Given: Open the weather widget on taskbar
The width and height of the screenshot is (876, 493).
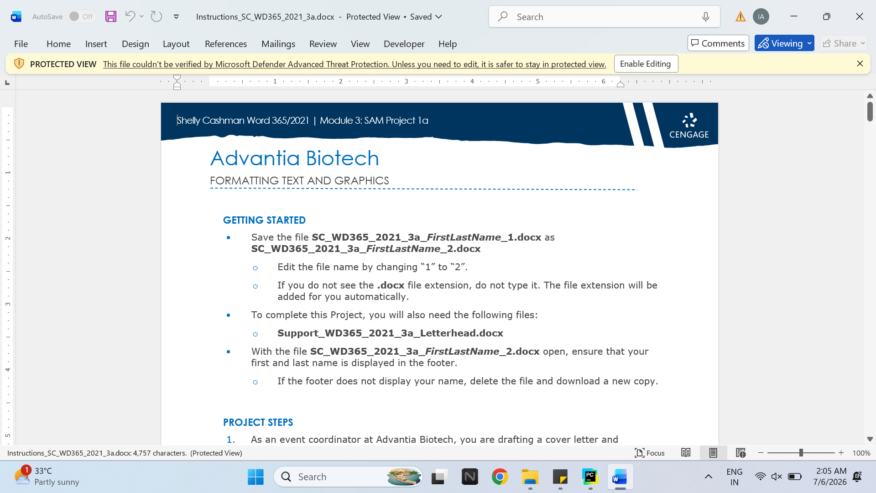Looking at the screenshot, I should coord(47,477).
